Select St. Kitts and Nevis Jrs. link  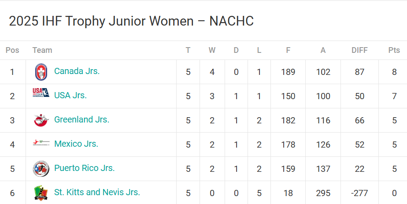tap(97, 192)
